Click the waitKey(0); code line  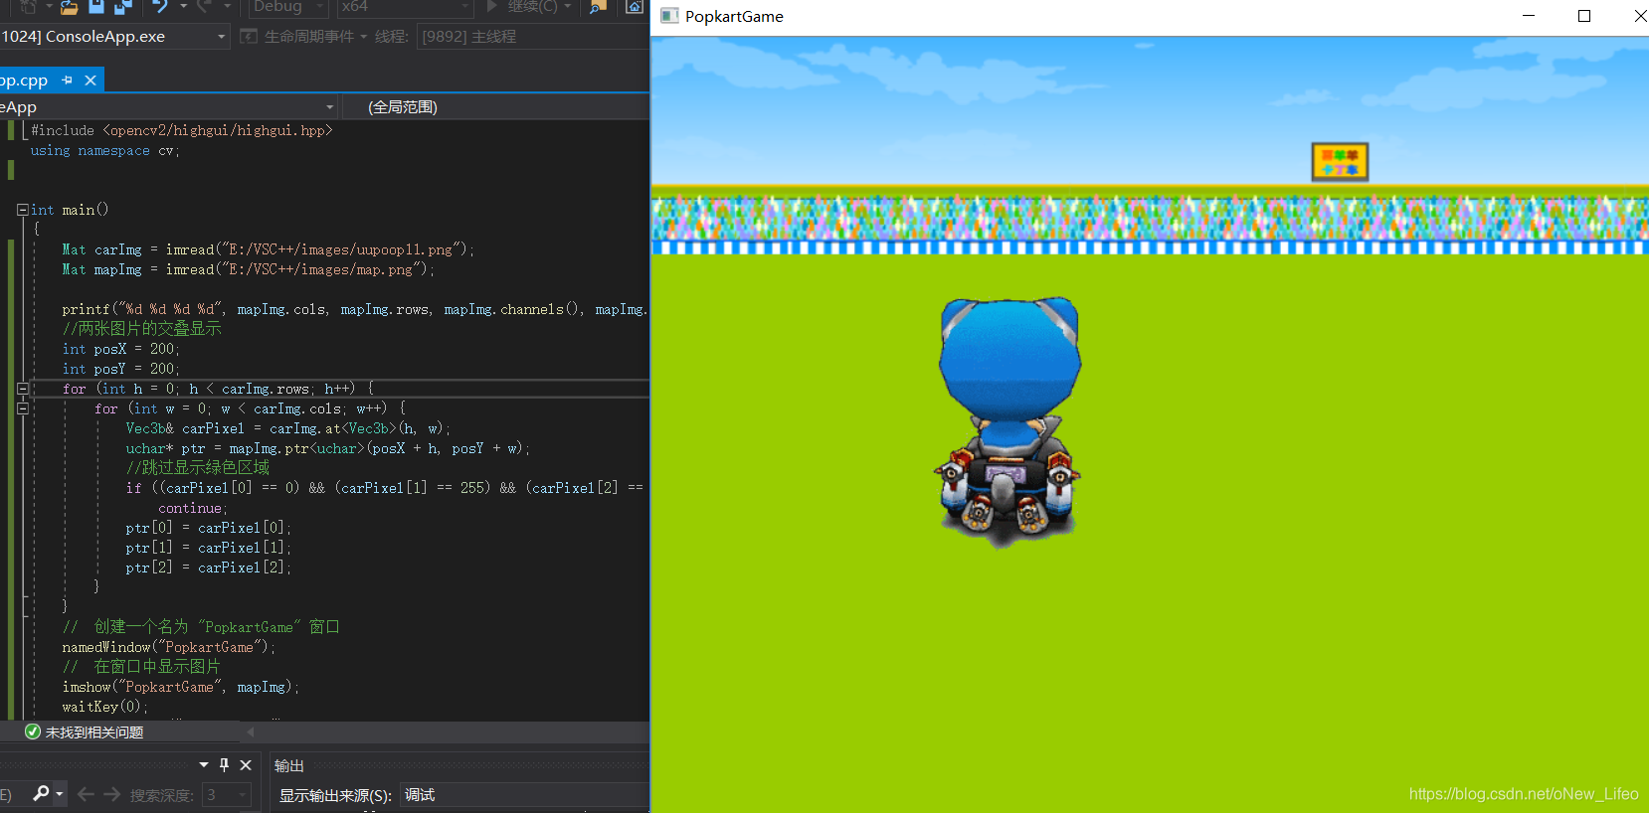[x=105, y=707]
